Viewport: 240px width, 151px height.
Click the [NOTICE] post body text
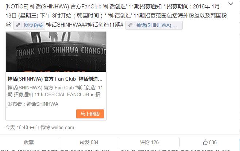click(x=116, y=15)
